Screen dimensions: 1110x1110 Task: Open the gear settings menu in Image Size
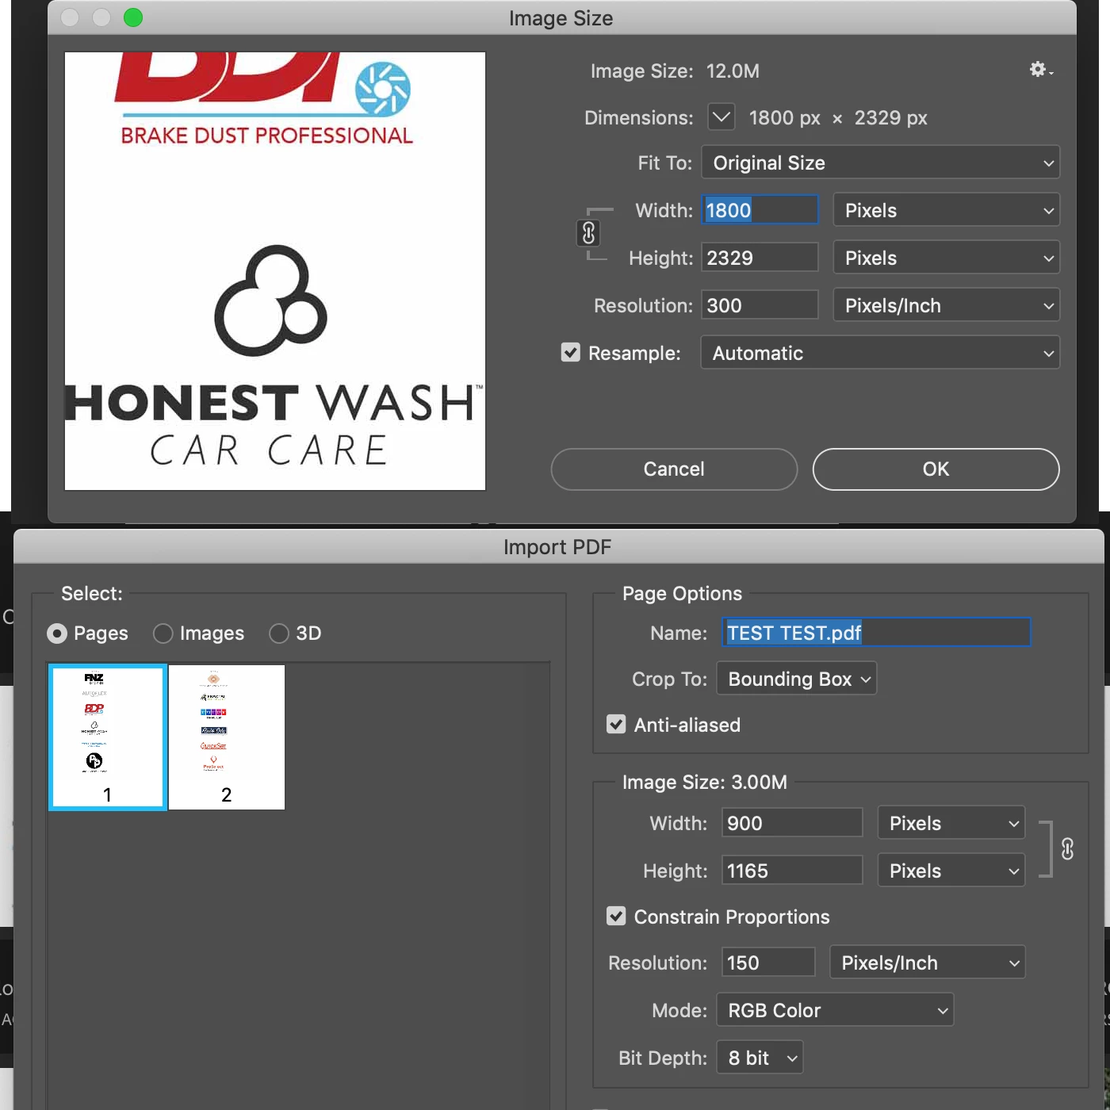point(1041,71)
